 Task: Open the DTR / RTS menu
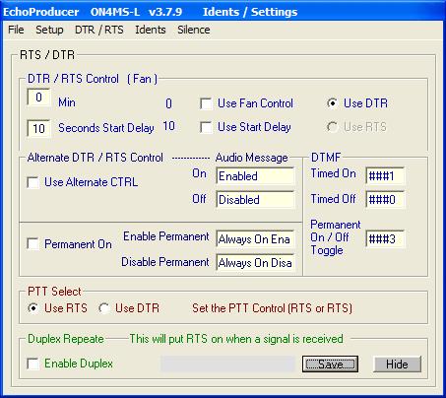click(99, 30)
